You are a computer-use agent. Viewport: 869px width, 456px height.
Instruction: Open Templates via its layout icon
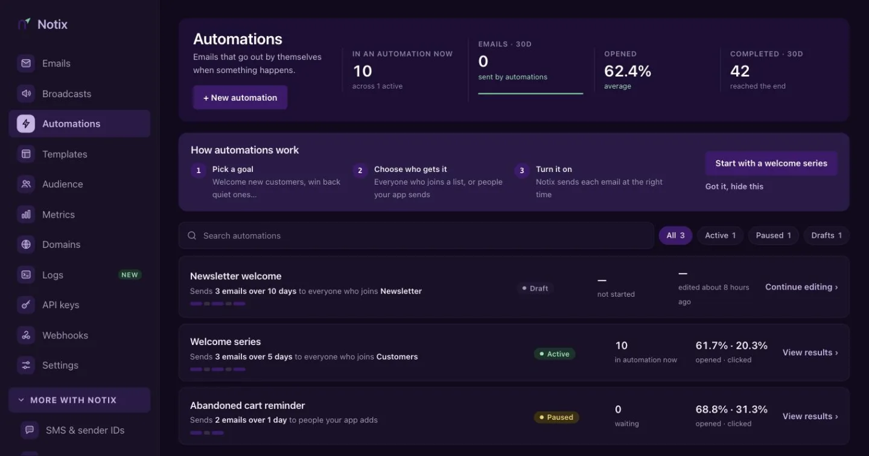[26, 154]
